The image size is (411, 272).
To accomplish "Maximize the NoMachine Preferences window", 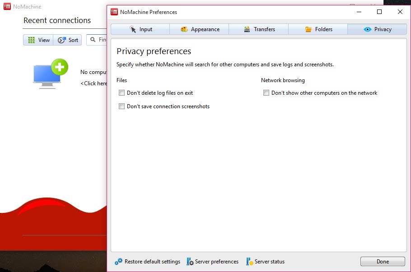I will click(x=379, y=12).
